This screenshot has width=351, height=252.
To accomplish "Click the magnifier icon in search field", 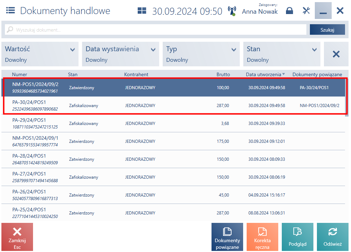I will [x=10, y=29].
